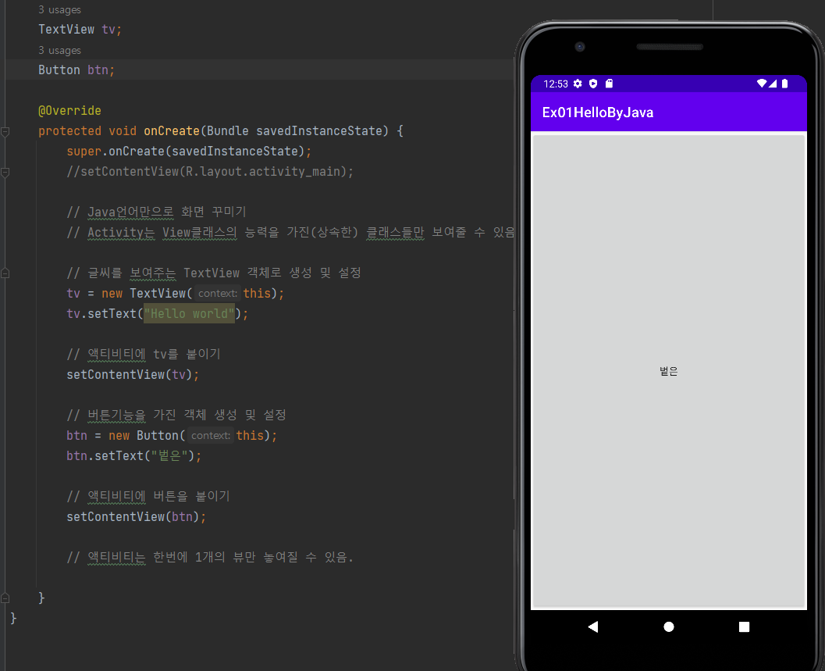This screenshot has width=825, height=671.
Task: Click the btn.setText("벝은") line
Action: click(133, 455)
